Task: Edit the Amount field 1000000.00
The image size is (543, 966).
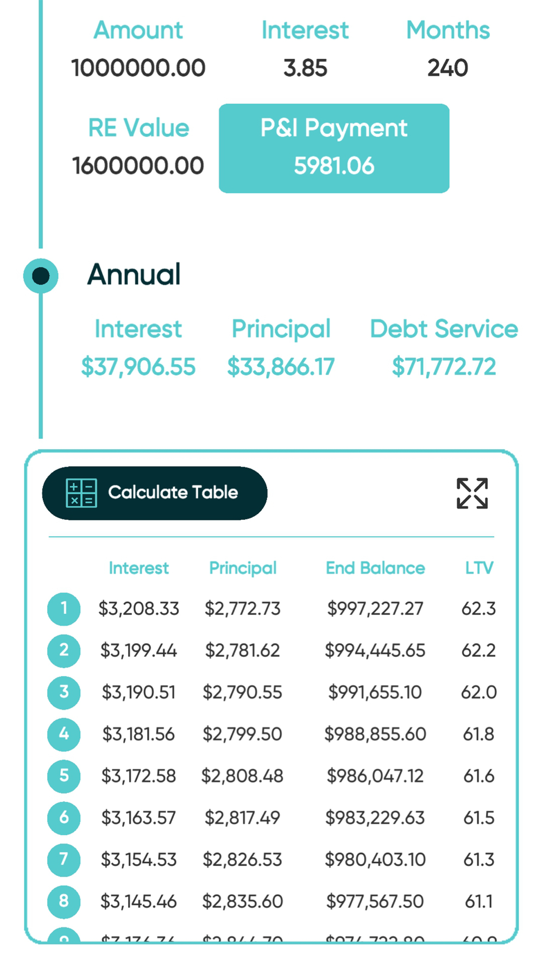Action: 138,68
